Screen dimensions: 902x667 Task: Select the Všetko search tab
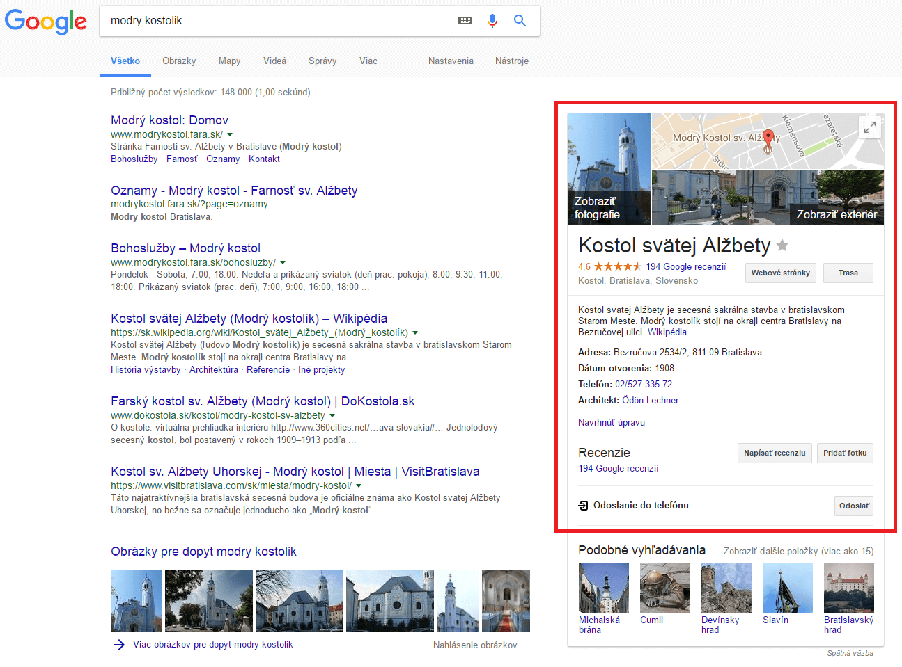tap(125, 61)
